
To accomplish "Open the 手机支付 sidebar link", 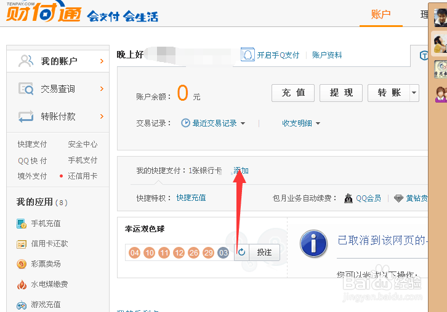I will (83, 160).
